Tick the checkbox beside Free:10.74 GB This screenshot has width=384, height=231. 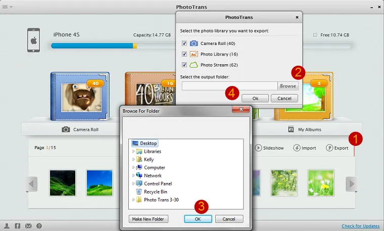(315, 35)
